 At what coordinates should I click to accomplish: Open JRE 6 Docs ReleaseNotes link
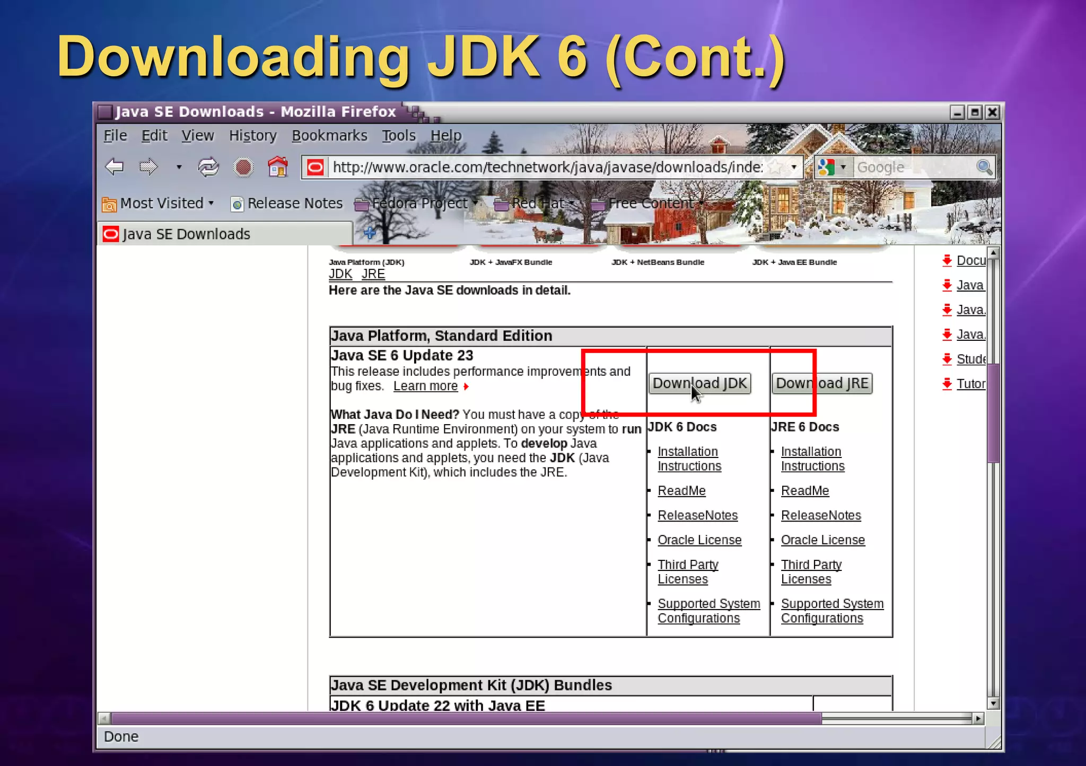point(821,515)
